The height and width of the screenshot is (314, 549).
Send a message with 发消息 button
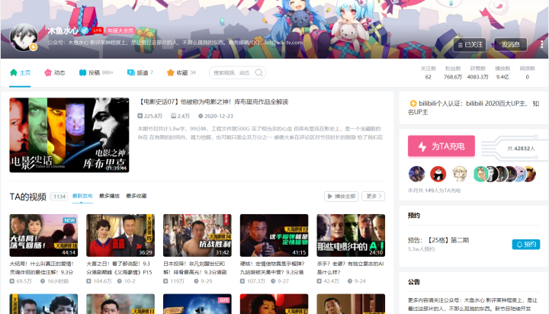(510, 44)
